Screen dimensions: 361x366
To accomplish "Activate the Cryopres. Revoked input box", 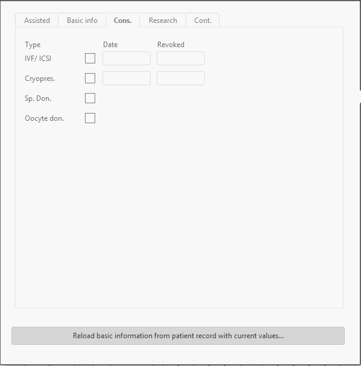I will [x=181, y=78].
